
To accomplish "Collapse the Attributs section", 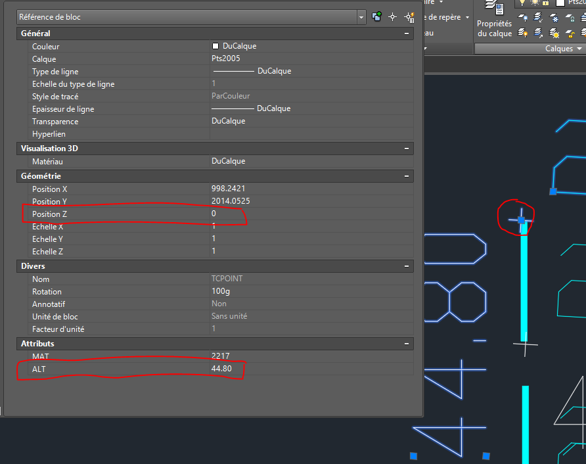I will click(407, 344).
